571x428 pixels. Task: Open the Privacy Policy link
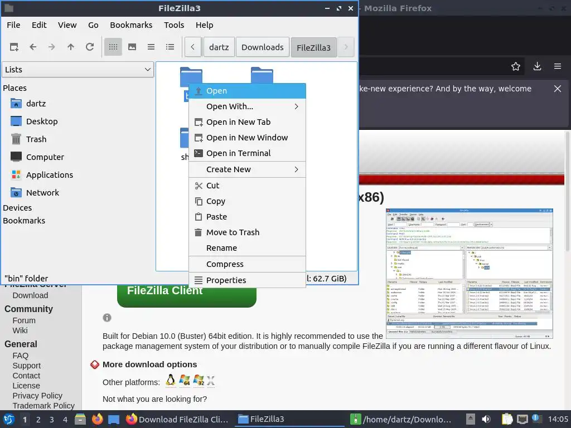(37, 396)
